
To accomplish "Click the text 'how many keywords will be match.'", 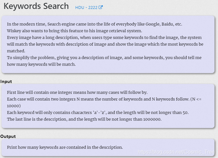I will [x=41, y=64].
